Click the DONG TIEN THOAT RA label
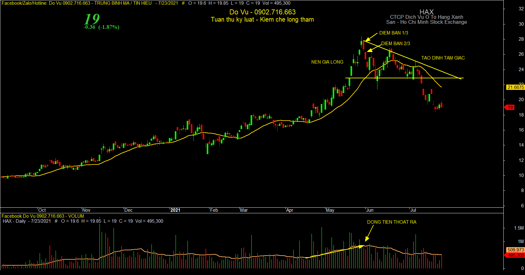This screenshot has height=275, width=525. tap(392, 222)
